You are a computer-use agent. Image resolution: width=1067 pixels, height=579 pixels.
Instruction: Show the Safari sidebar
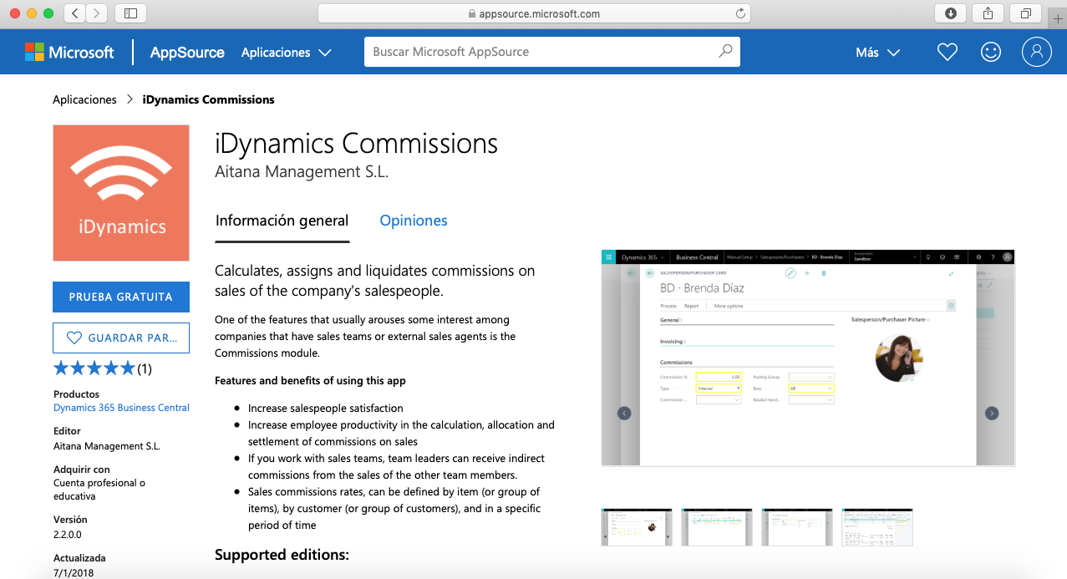130,13
